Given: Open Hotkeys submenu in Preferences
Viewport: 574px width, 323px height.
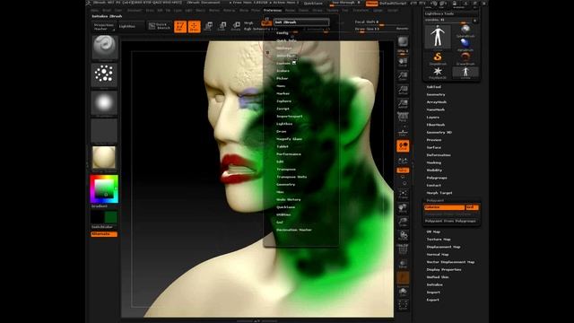Looking at the screenshot, I should click(x=284, y=48).
